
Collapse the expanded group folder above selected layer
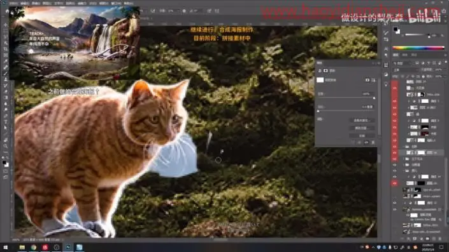click(404, 147)
